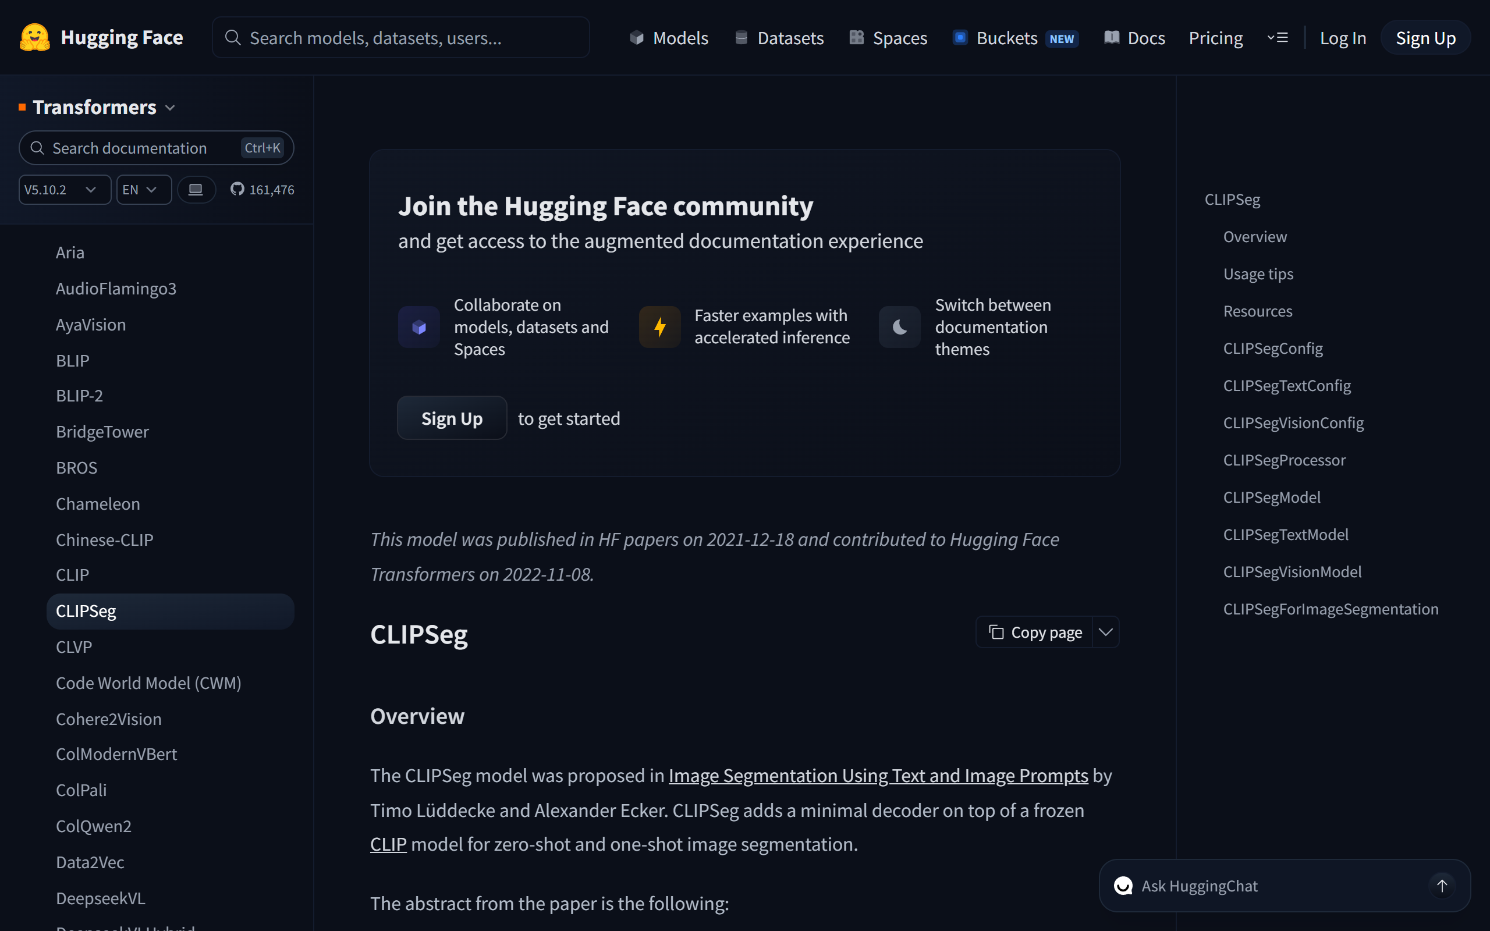Click the collaborate cube icon in banner
This screenshot has width=1490, height=931.
(x=418, y=327)
